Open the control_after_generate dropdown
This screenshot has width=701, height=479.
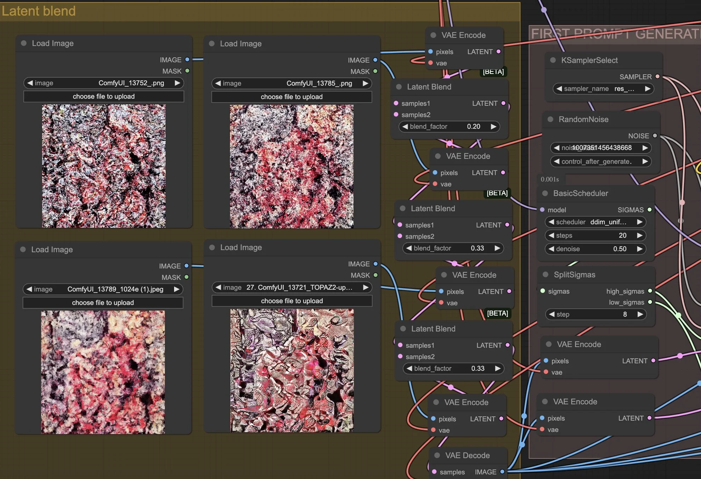(x=600, y=161)
